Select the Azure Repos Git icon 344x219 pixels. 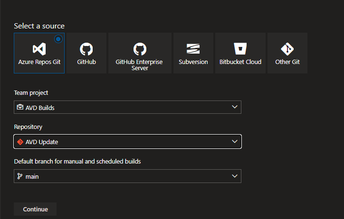point(39,49)
